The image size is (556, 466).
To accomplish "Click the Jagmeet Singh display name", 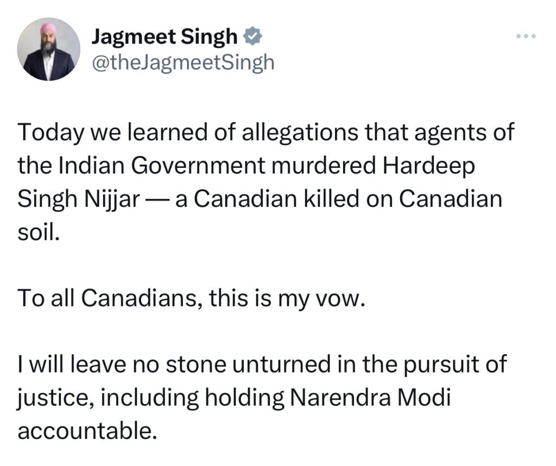I will [x=165, y=37].
